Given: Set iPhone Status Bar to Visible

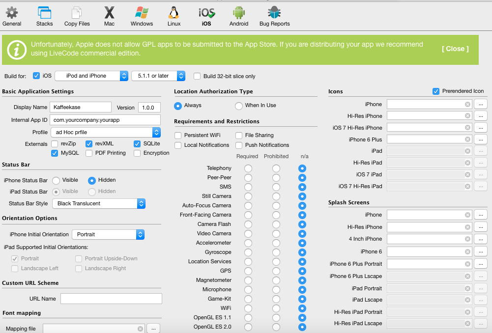Looking at the screenshot, I should (x=56, y=181).
